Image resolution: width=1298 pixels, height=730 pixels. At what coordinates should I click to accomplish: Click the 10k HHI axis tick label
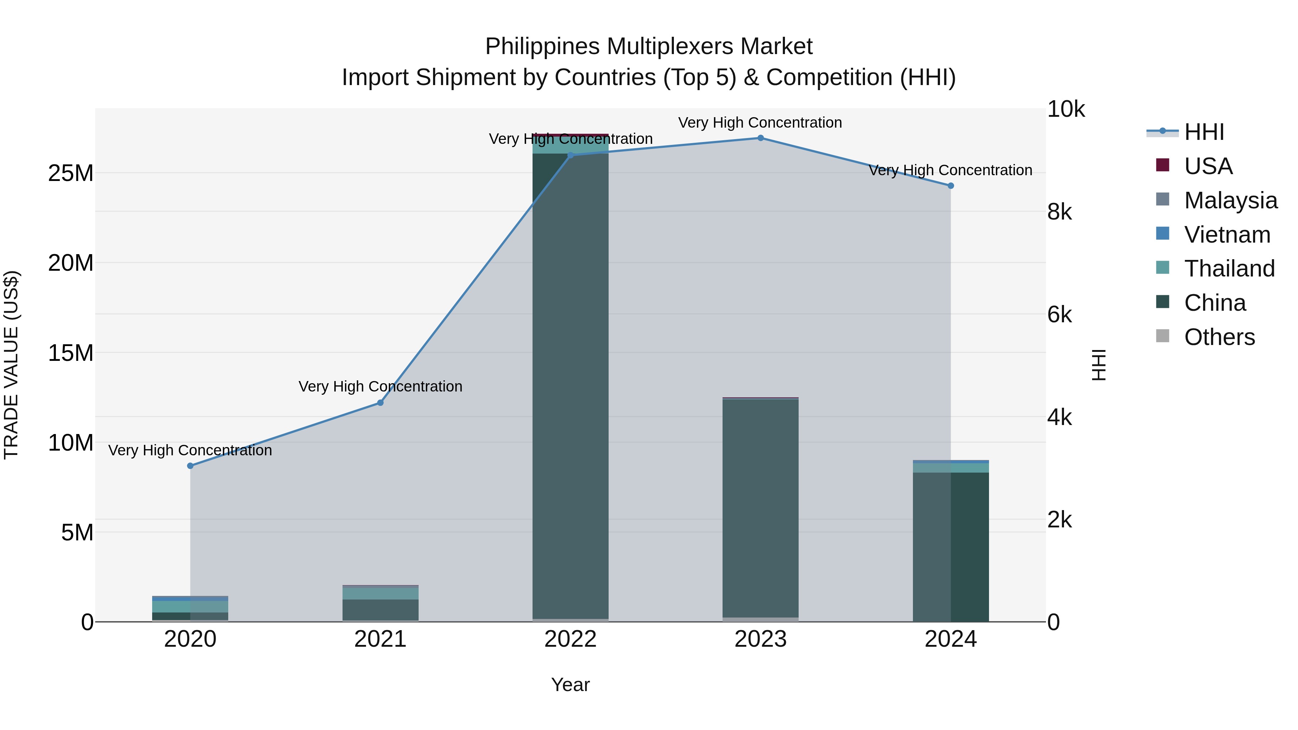coord(1066,109)
